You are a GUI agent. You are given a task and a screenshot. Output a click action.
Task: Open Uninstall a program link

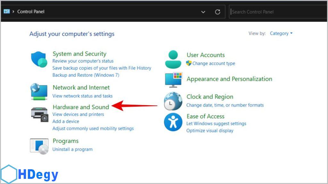72,149
